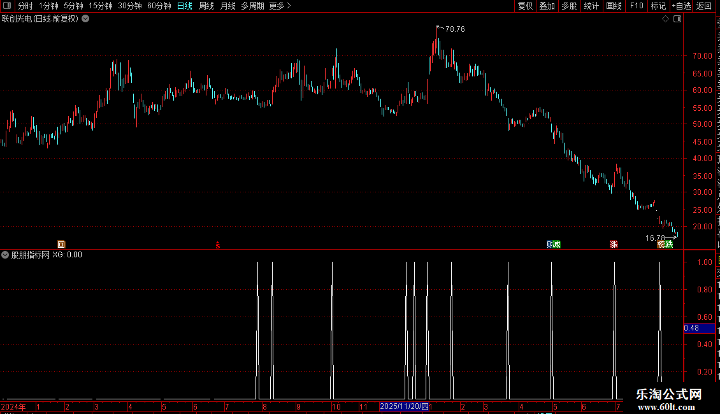Open the 榜 ranking marker

point(661,244)
